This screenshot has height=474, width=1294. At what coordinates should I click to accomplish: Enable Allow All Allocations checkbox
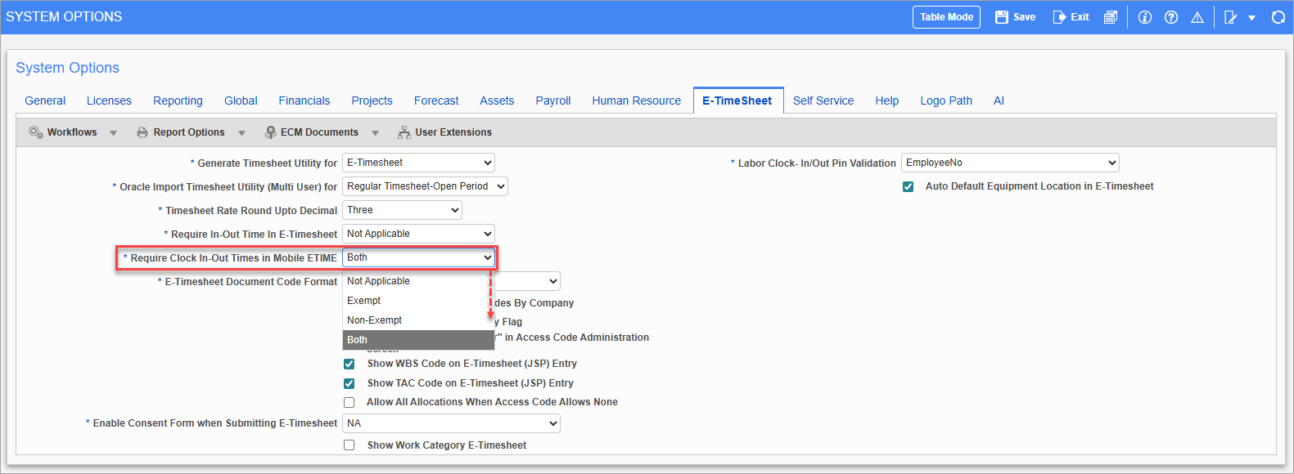point(349,402)
